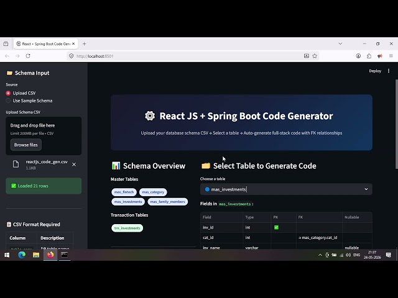Screen dimensions: 398x298
Task: Click the reactjs_code_gen.csv file document icon
Action: pyautogui.click(x=16, y=164)
